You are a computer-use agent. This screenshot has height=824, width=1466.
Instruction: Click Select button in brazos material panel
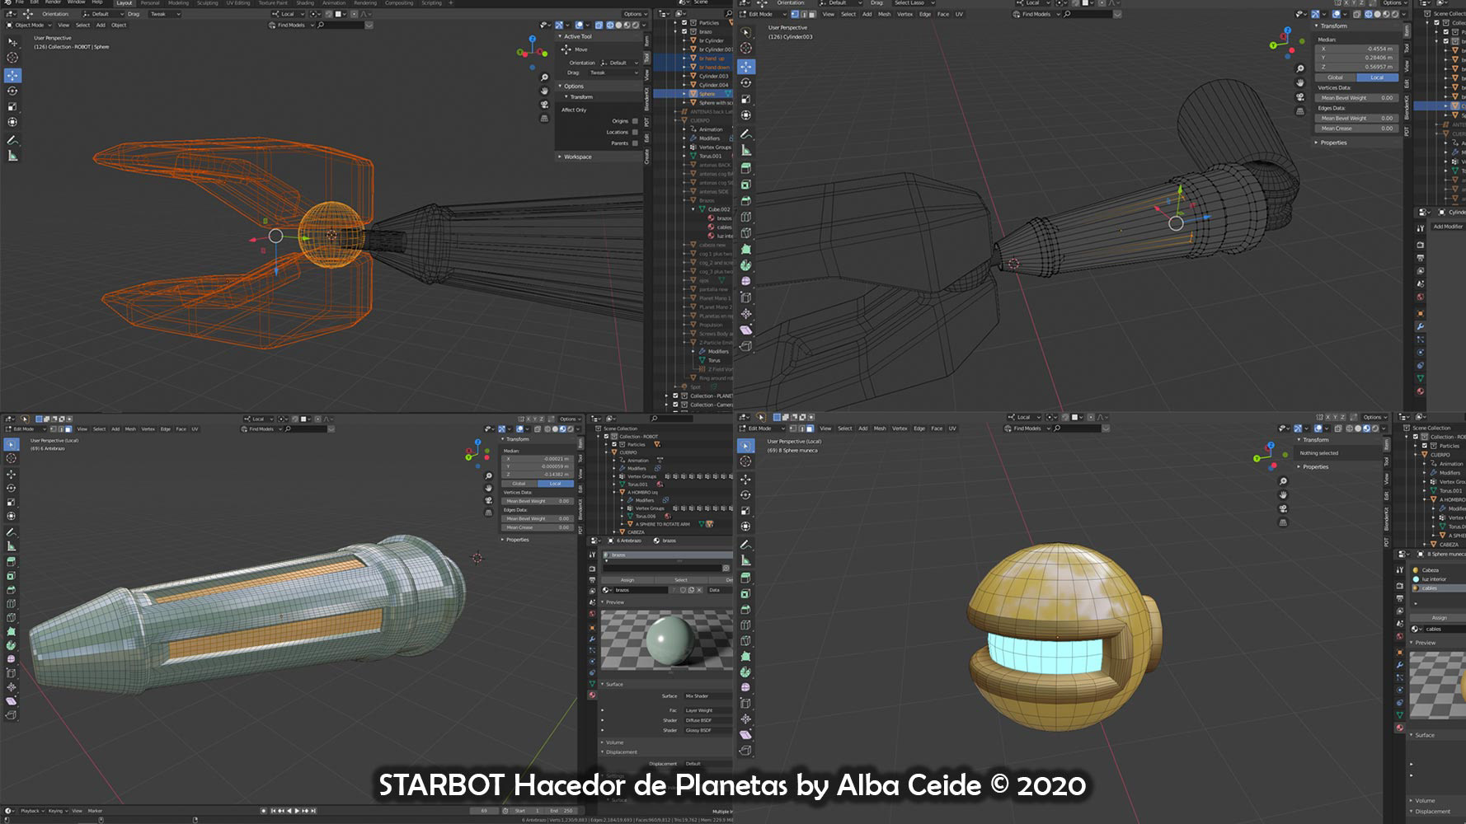point(680,580)
